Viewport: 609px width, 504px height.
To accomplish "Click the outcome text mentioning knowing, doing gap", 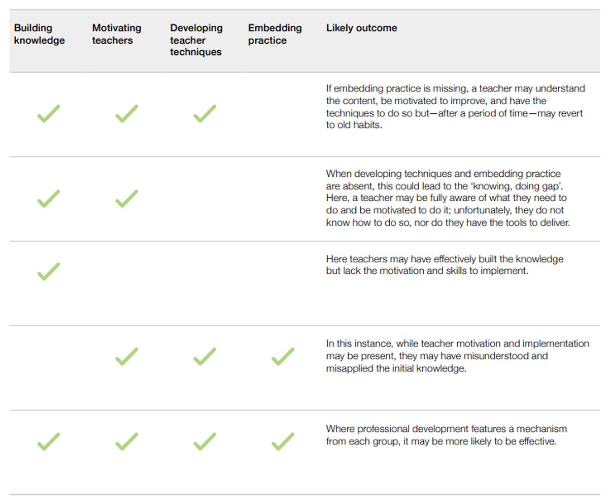I will click(x=448, y=198).
